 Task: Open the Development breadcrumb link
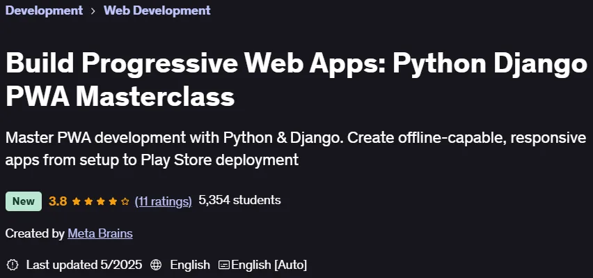click(x=44, y=10)
